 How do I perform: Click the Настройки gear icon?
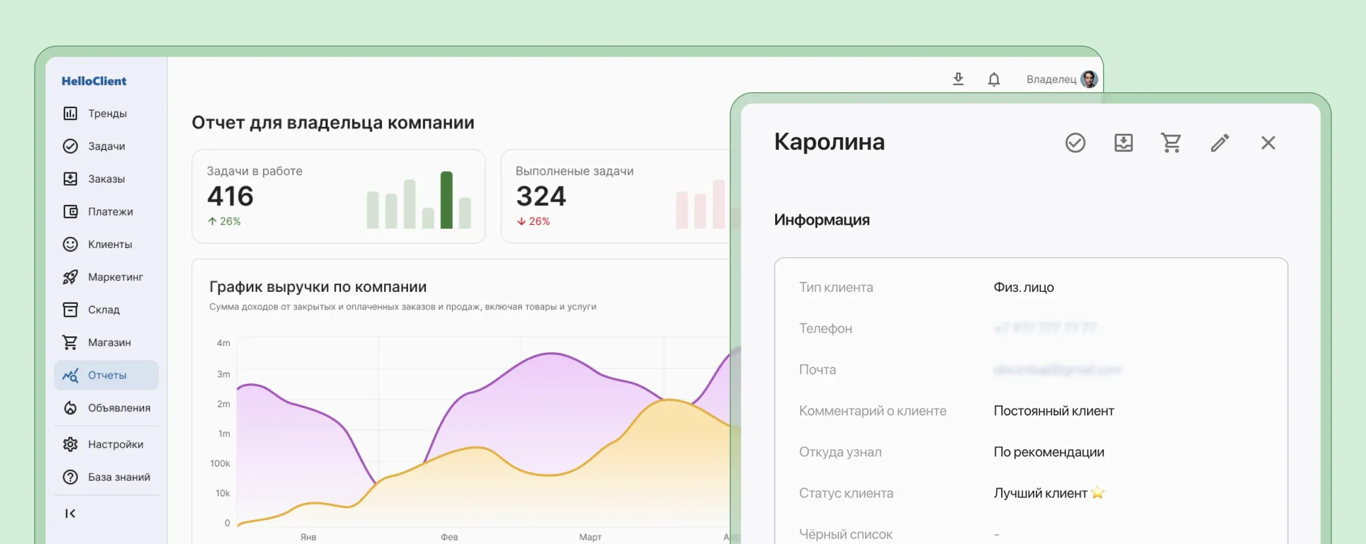(71, 444)
